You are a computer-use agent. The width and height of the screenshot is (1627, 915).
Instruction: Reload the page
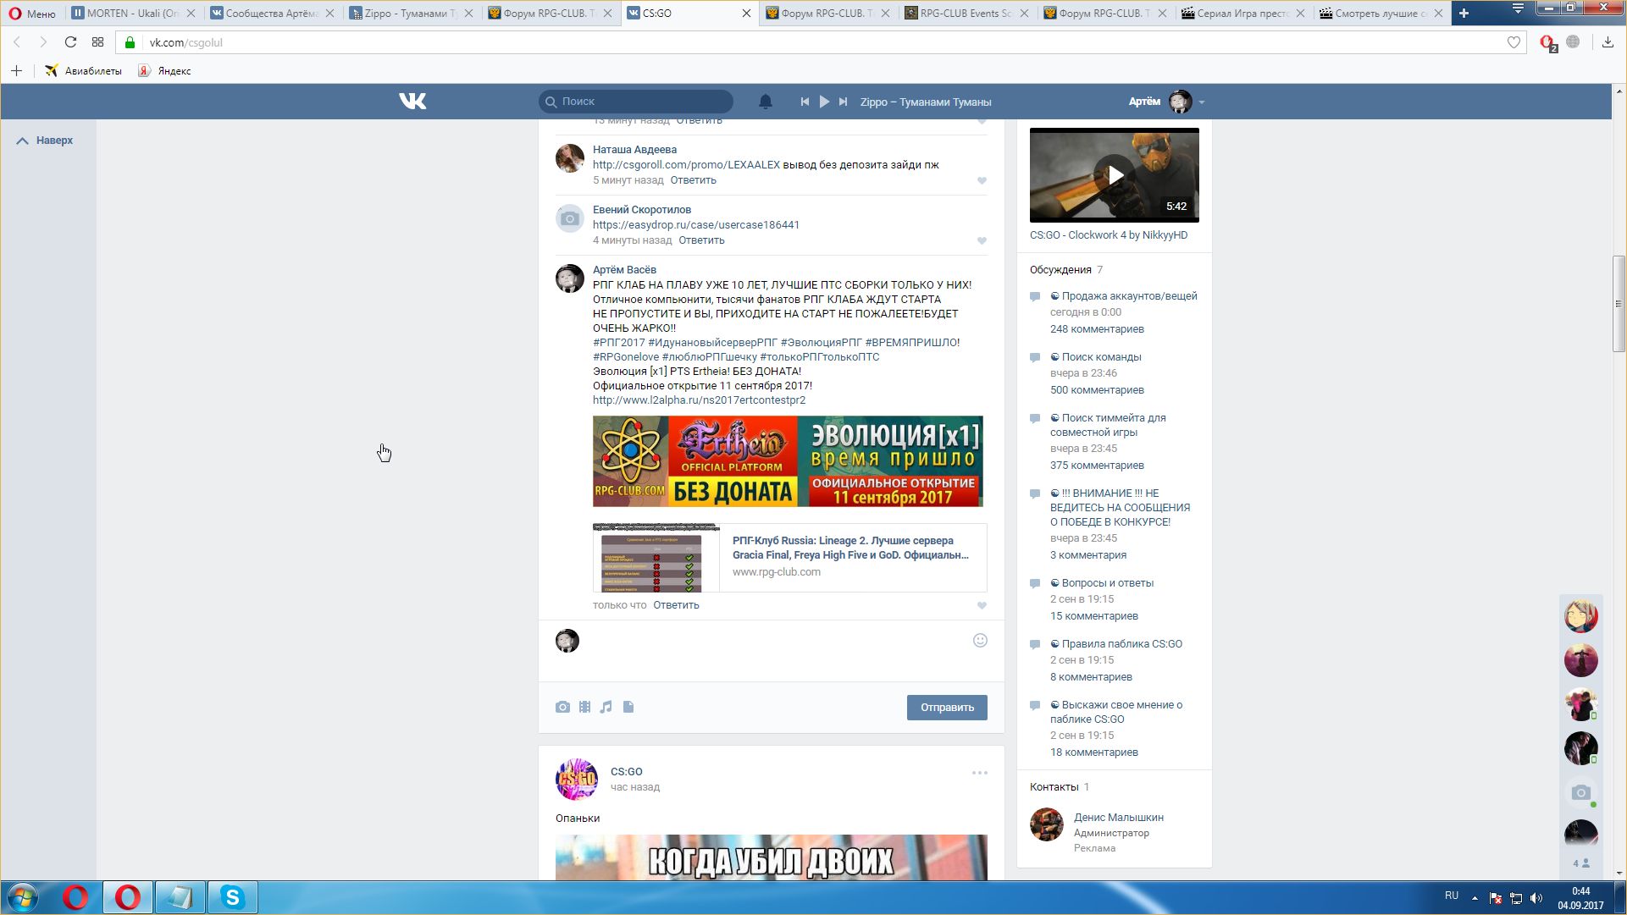coord(70,42)
